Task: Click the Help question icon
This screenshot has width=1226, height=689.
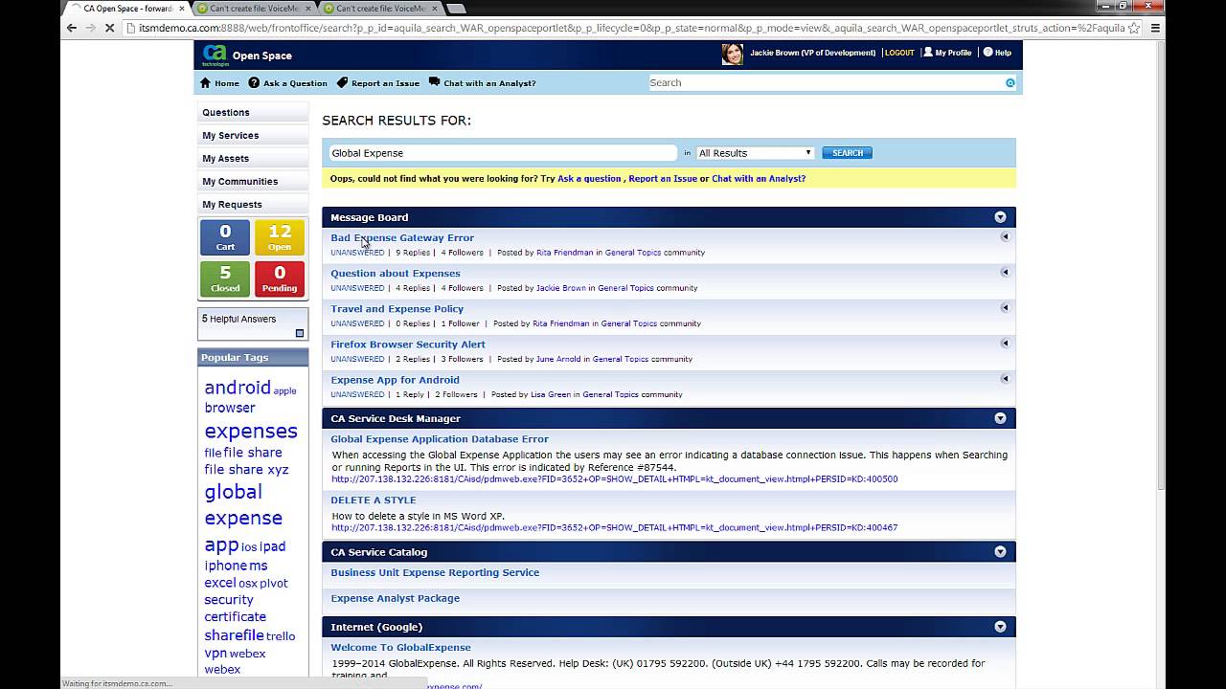Action: pos(988,53)
